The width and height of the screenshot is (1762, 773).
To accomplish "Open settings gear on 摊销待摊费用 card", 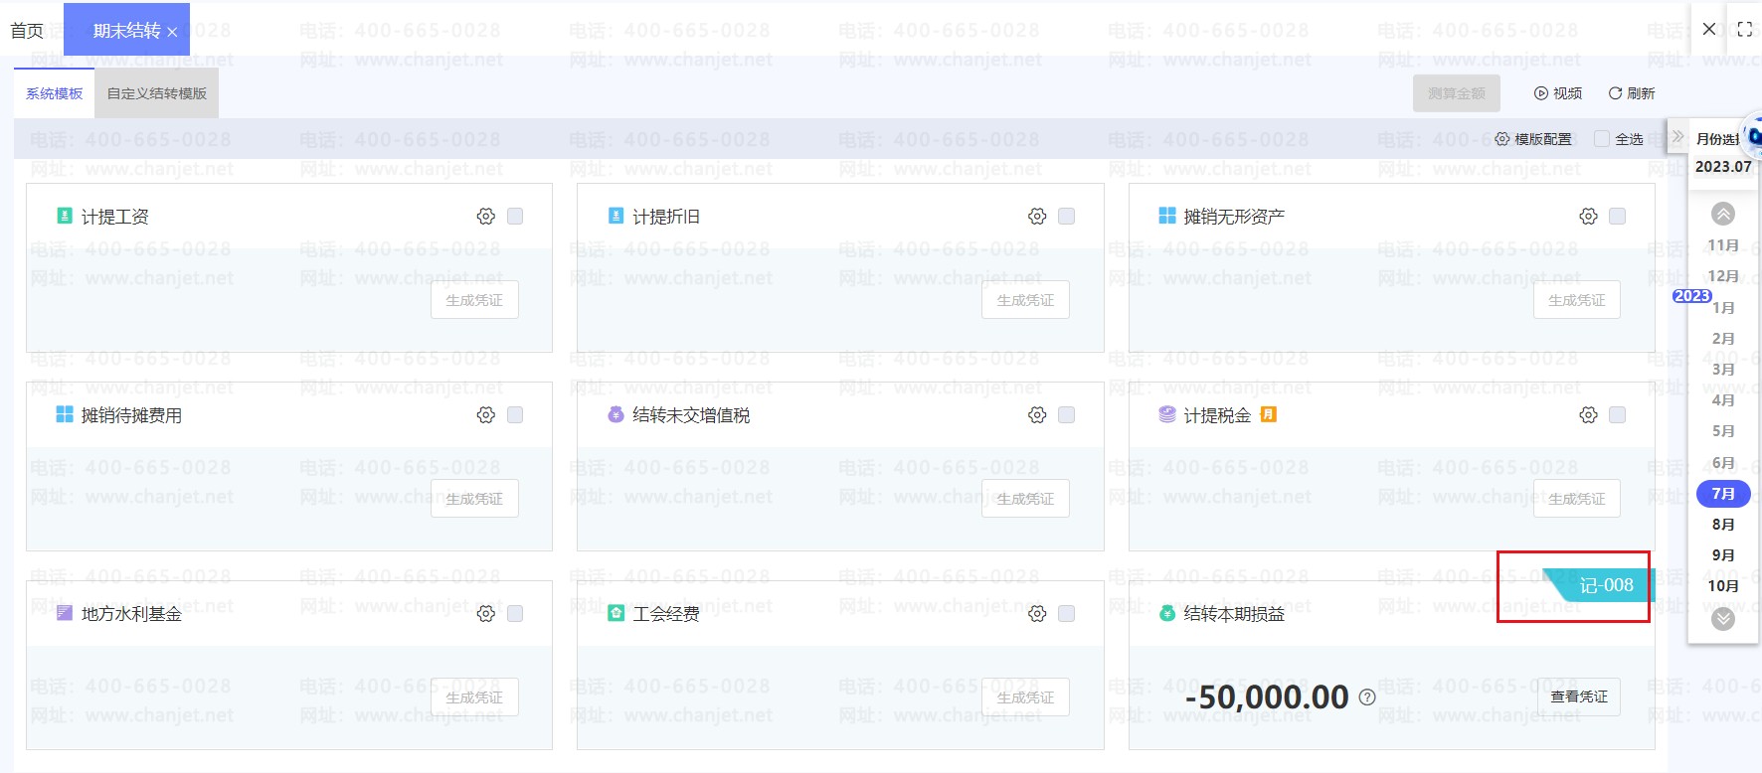I will click(x=485, y=414).
